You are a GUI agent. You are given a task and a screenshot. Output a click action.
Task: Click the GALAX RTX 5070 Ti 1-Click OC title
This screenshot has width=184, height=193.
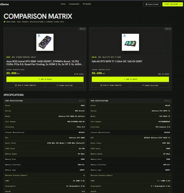117,61
